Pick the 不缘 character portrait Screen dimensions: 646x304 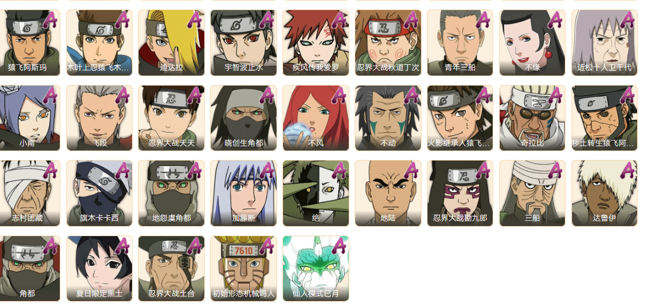coord(532,43)
